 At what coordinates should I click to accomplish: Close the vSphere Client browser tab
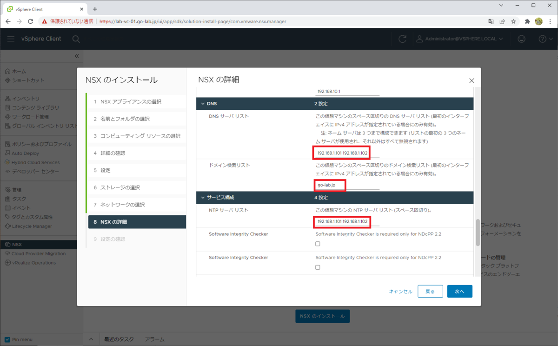(x=81, y=9)
